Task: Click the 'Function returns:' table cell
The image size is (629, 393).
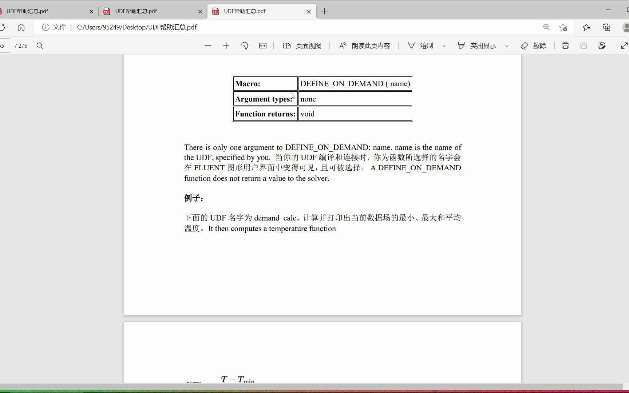Action: [x=265, y=114]
